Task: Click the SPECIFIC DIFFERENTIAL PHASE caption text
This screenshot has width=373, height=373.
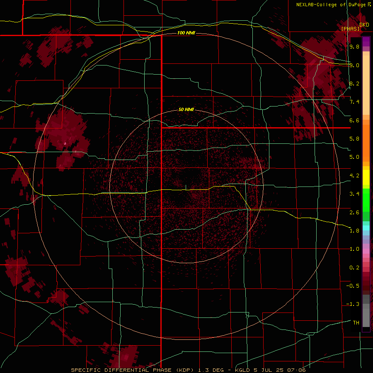Action: (121, 370)
